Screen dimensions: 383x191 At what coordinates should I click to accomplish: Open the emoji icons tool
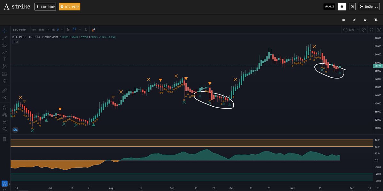point(4,81)
